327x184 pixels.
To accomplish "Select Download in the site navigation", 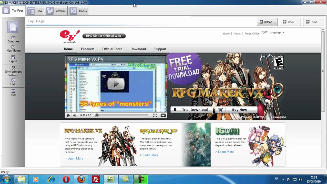I will [138, 49].
